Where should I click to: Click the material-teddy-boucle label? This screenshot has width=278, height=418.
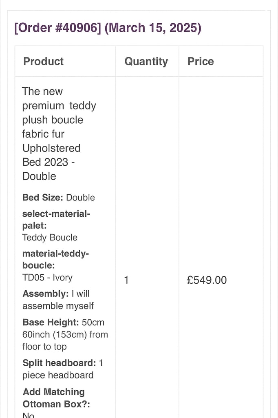pyautogui.click(x=55, y=260)
